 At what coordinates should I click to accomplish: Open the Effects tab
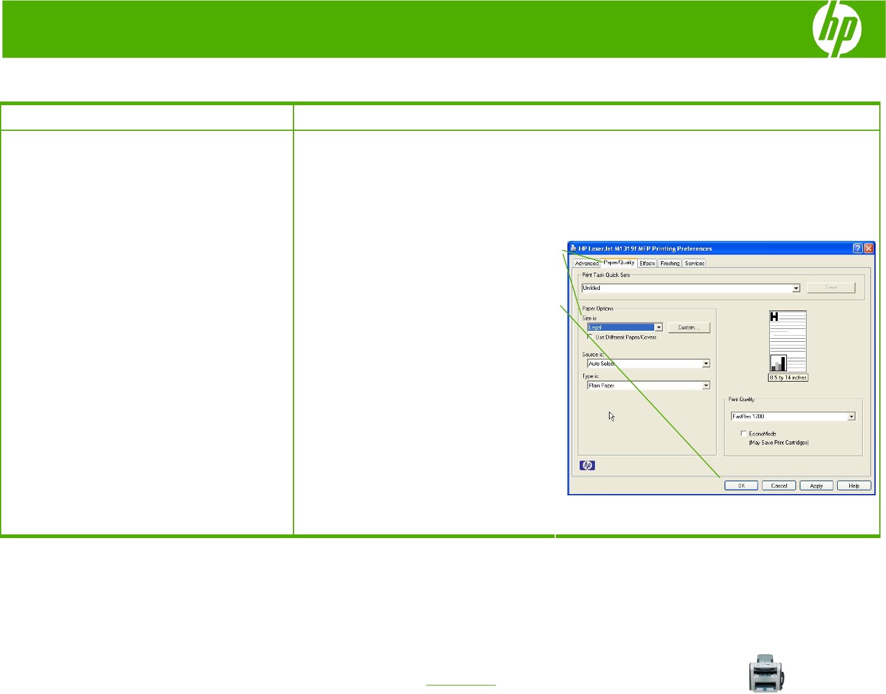coord(648,264)
